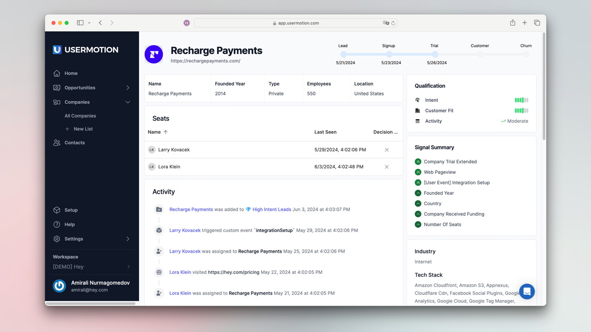This screenshot has height=332, width=591.
Task: Click the X decision for Lora Klein
Action: (387, 167)
